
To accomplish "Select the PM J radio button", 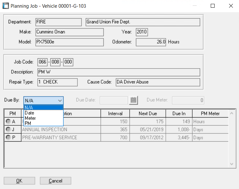I will [x=8, y=130].
